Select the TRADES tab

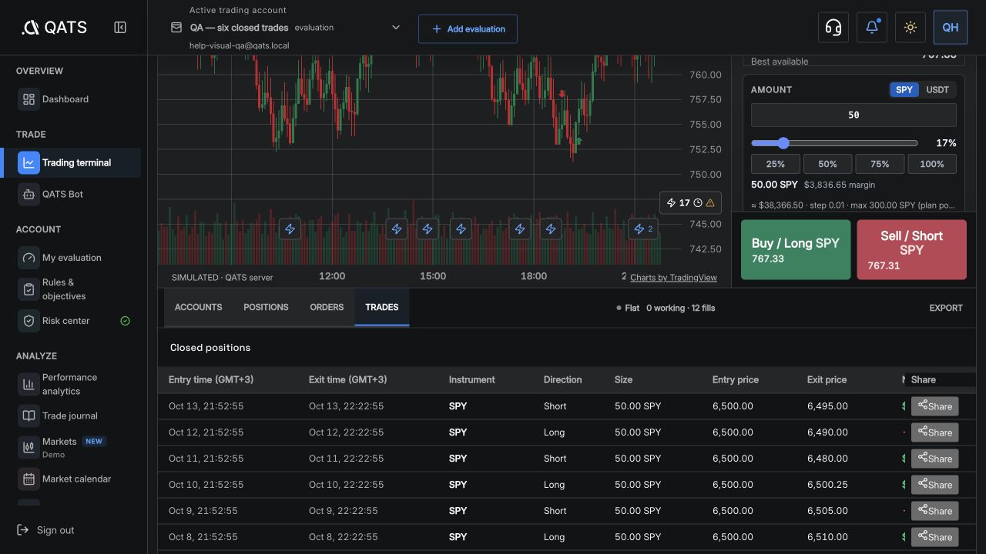[382, 307]
